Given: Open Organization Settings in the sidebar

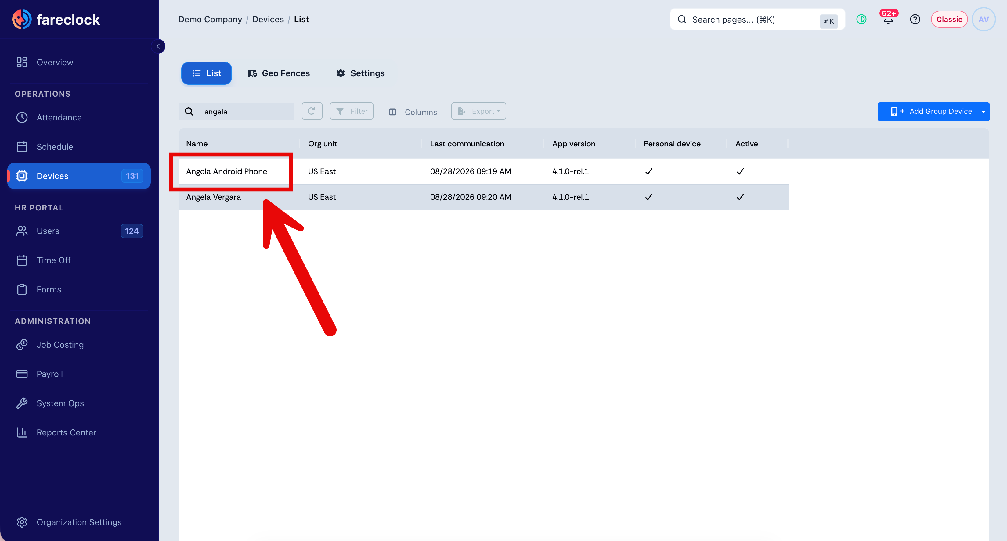Looking at the screenshot, I should click(x=79, y=522).
